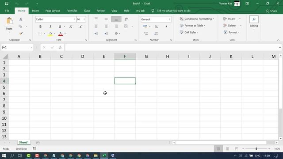The image size is (283, 159).
Task: Expand Conditional Formatting menu
Action: pyautogui.click(x=197, y=19)
